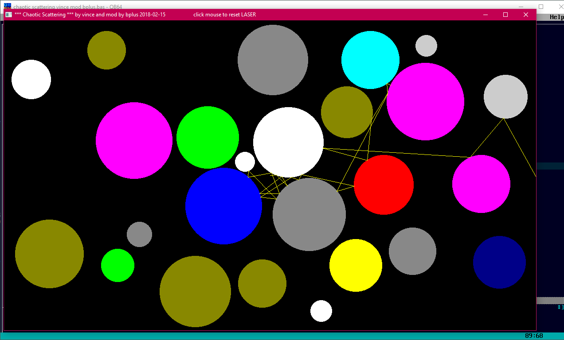564x340 pixels.
Task: Click the largest magenta circle at top right
Action: tap(425, 101)
